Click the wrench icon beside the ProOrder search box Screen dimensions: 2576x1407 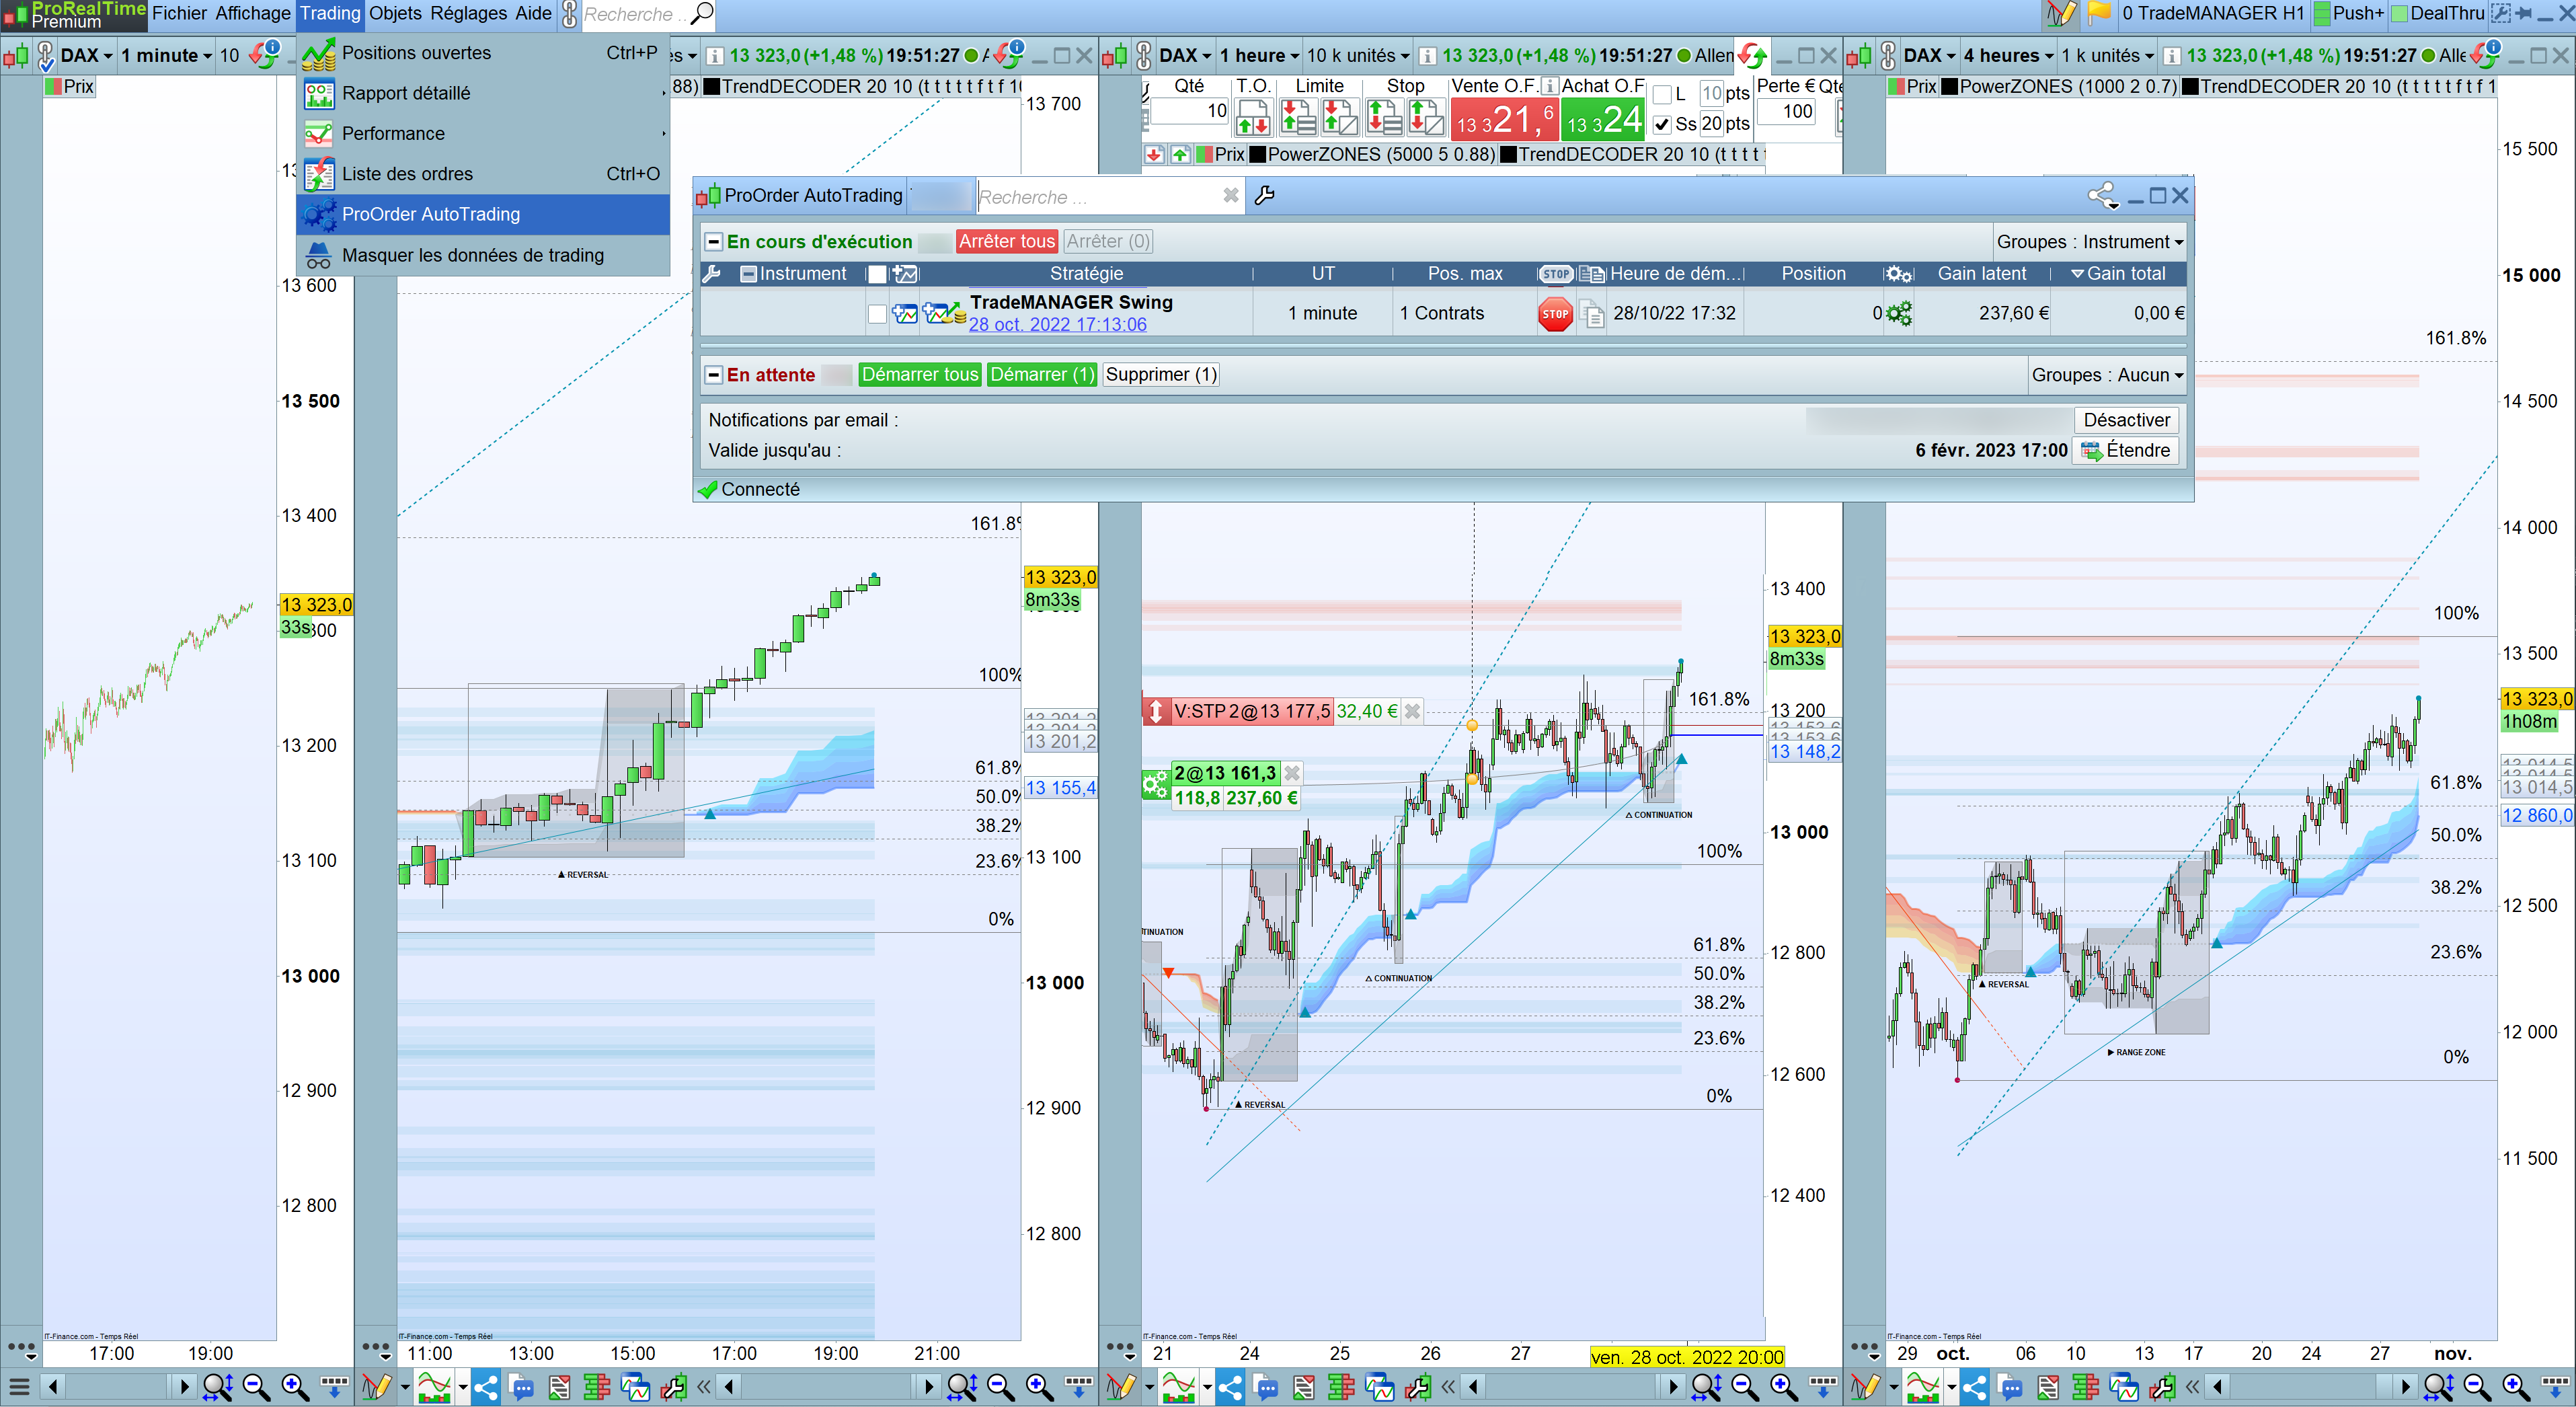coord(1264,196)
